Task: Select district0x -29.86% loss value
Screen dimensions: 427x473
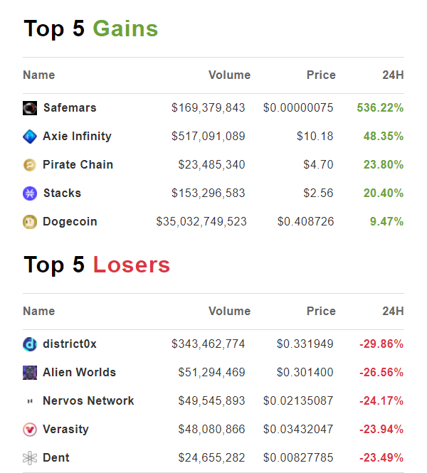Action: [381, 344]
